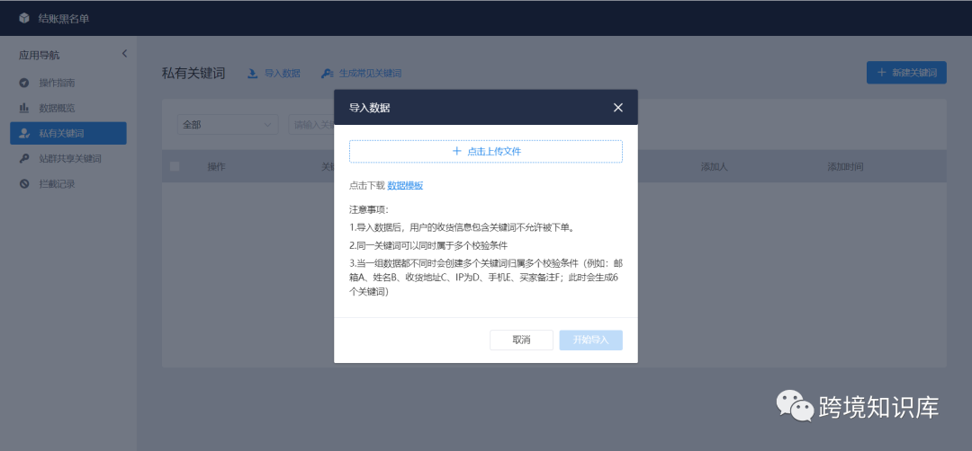The image size is (972, 451).
Task: Click the 私有关键词 page heading
Action: point(193,74)
